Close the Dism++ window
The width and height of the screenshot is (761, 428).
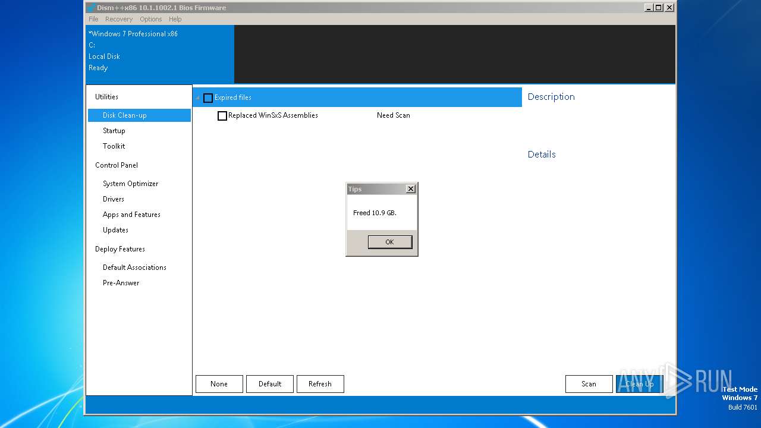click(669, 8)
